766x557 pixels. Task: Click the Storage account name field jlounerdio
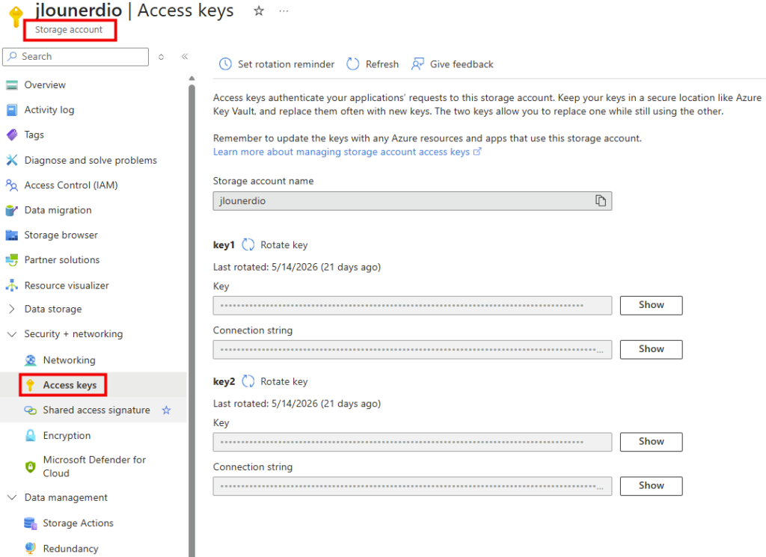412,200
